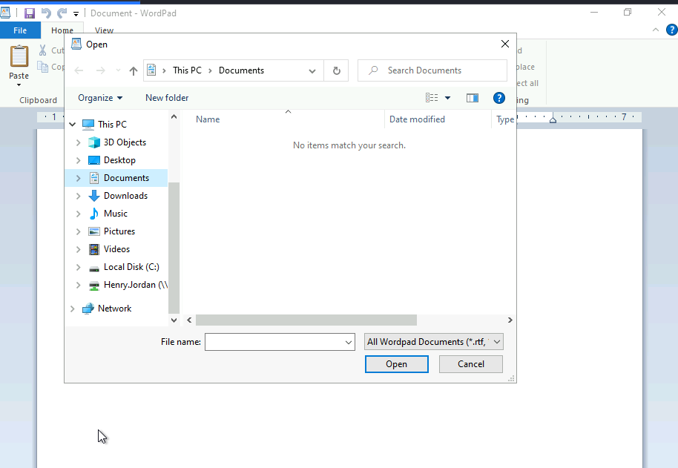Select the Videos folder in the tree
This screenshot has width=678, height=468.
pos(116,249)
